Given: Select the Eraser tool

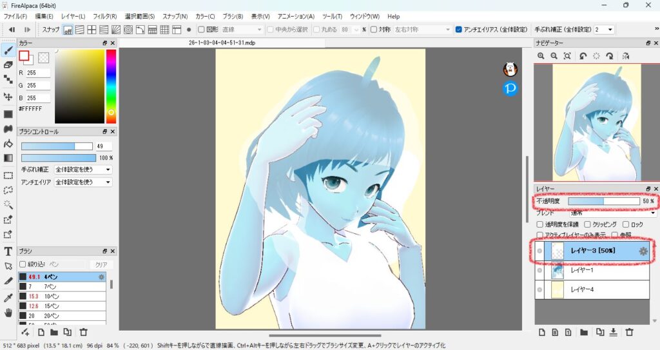Looking at the screenshot, I should coord(8,65).
